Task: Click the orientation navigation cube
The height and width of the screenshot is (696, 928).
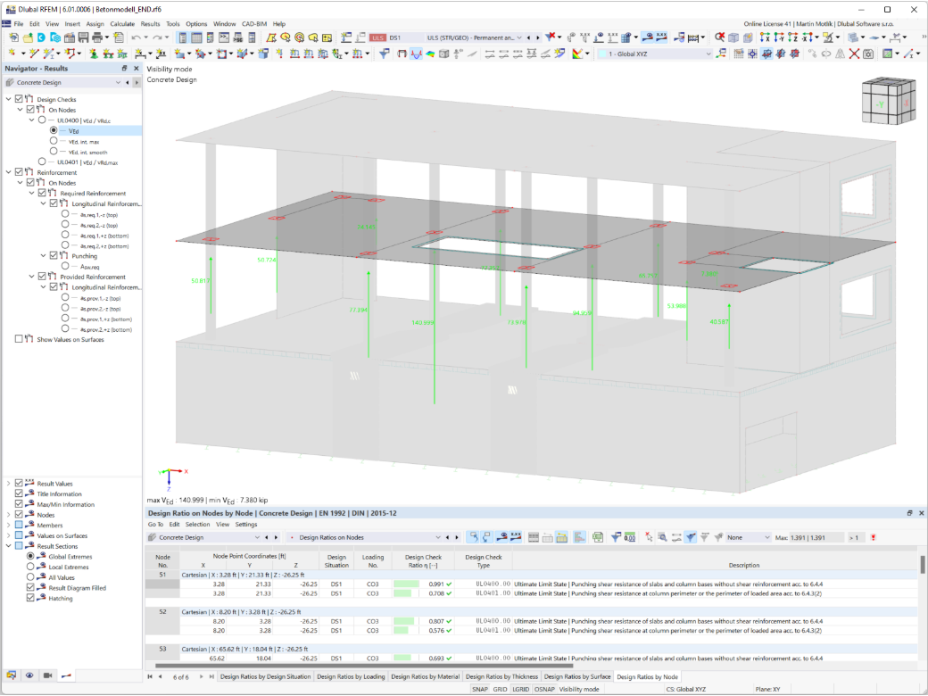Action: [889, 101]
